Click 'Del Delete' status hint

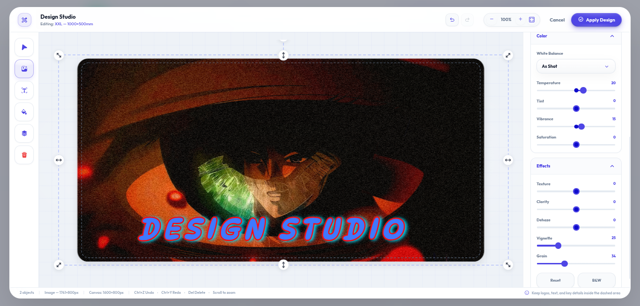pyautogui.click(x=197, y=293)
